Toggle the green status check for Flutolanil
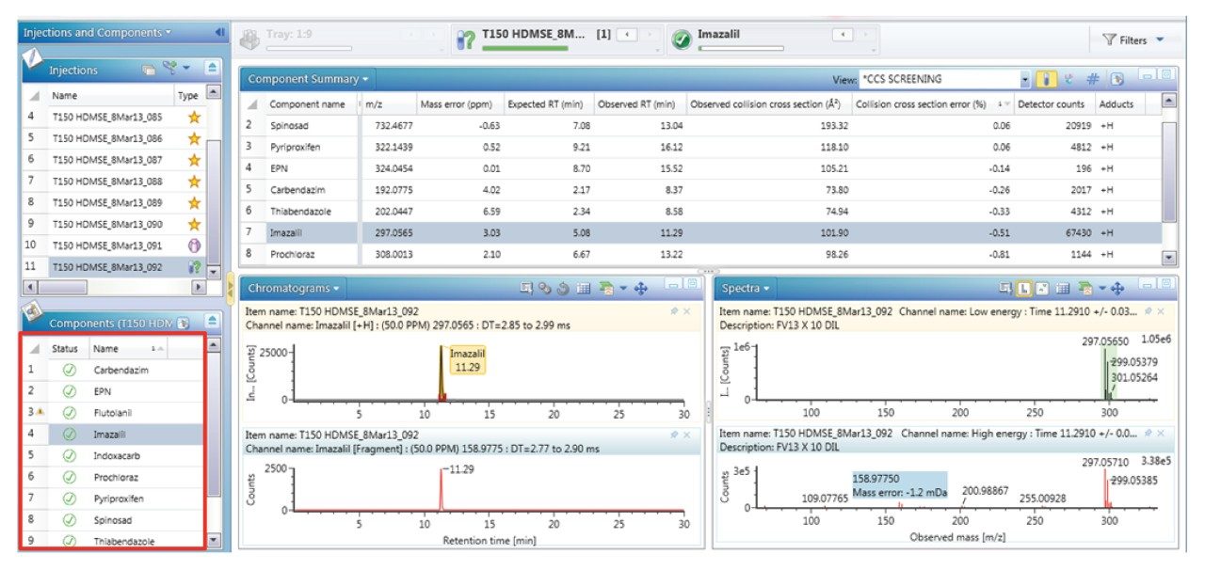This screenshot has height=570, width=1205. 69,412
